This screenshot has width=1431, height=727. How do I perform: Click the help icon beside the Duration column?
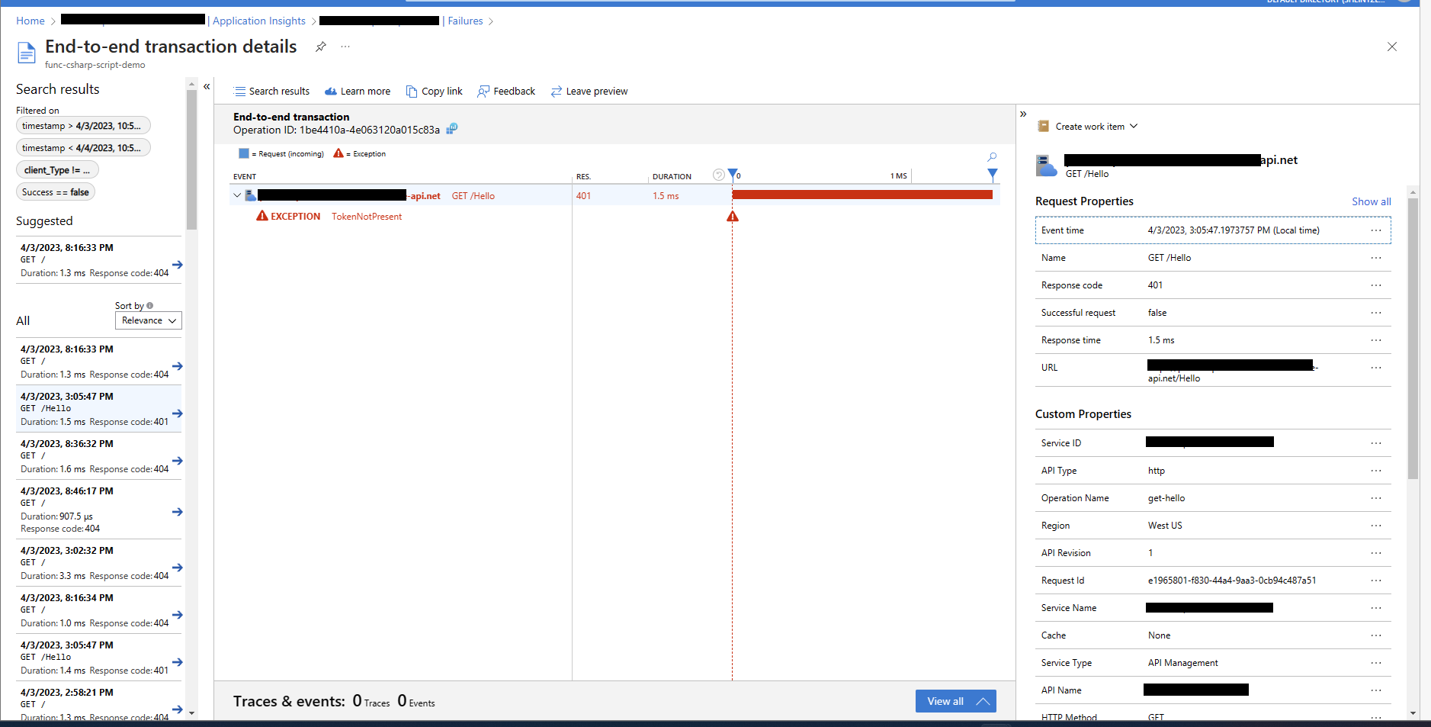(718, 175)
